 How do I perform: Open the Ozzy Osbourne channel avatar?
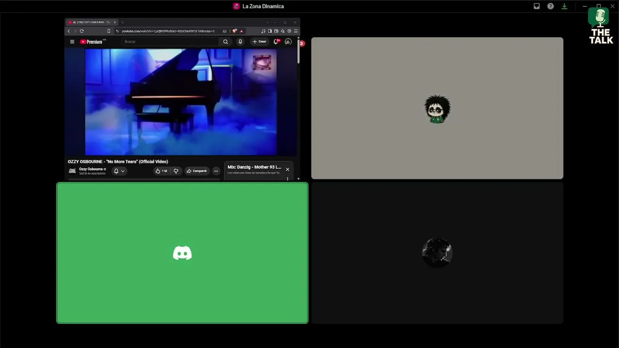73,171
